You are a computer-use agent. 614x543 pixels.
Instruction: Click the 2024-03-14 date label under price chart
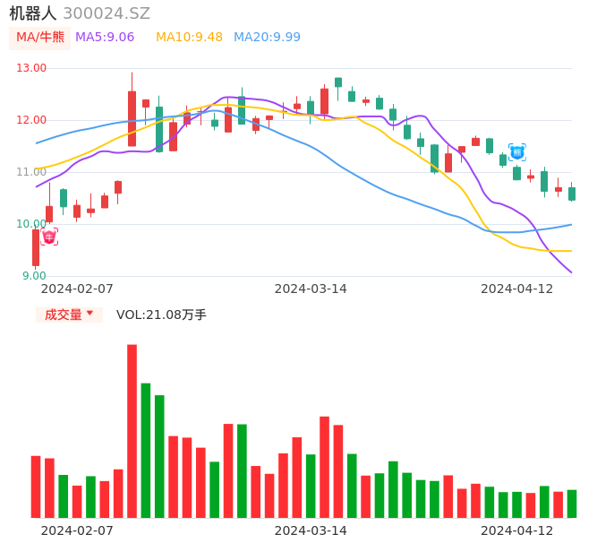tap(311, 289)
